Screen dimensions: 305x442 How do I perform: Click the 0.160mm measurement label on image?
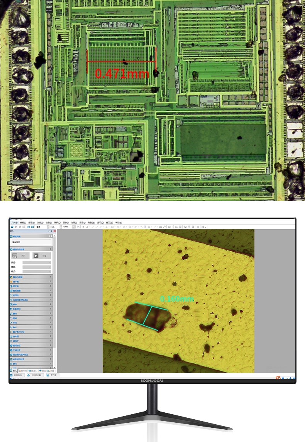(x=177, y=299)
